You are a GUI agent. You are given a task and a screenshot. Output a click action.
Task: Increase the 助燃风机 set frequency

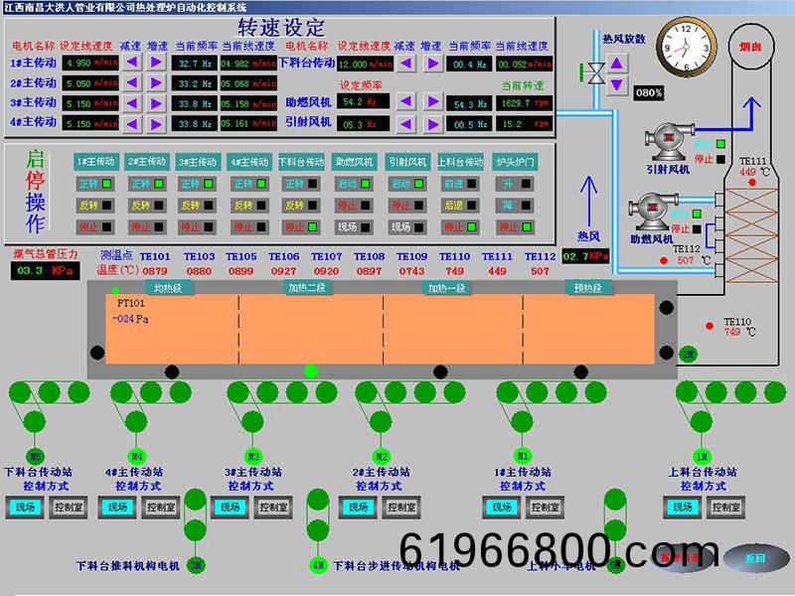[432, 101]
